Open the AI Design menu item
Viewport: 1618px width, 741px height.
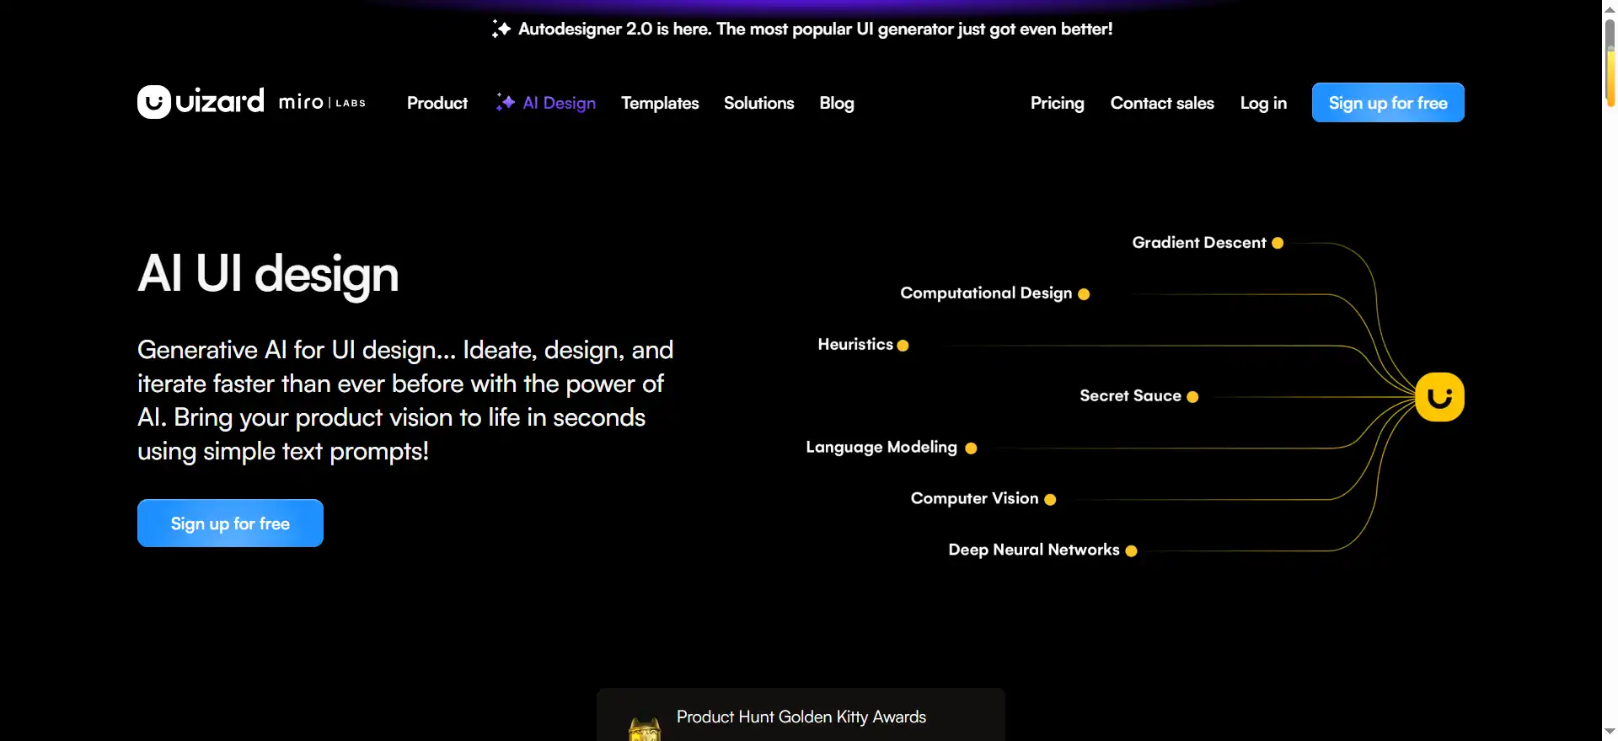coord(559,103)
